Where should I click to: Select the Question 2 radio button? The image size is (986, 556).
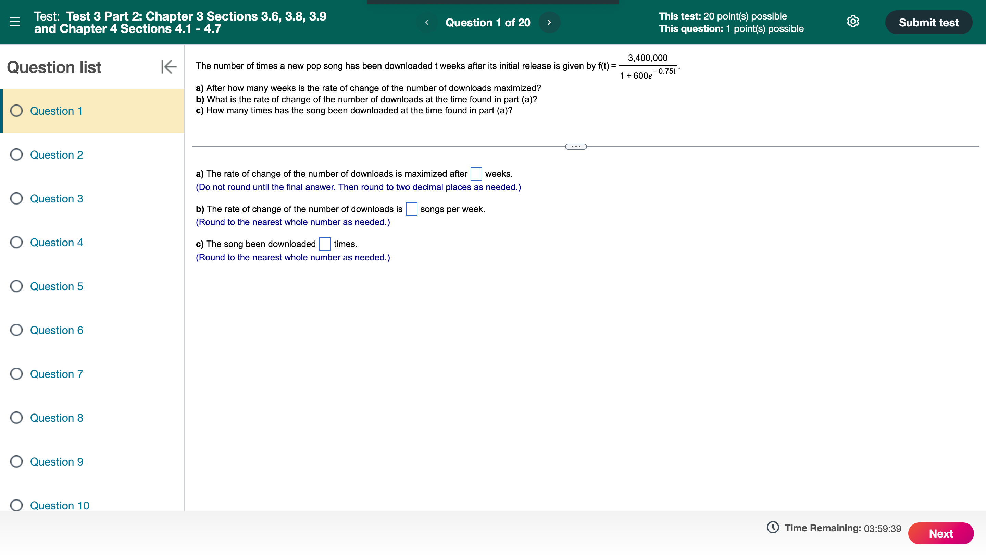16,155
